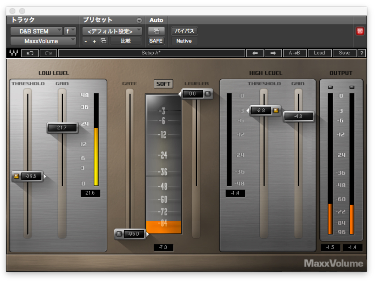This screenshot has height=283, width=376.
Task: Open the MaxxVolume plugin selector dropdown
Action: (43, 41)
